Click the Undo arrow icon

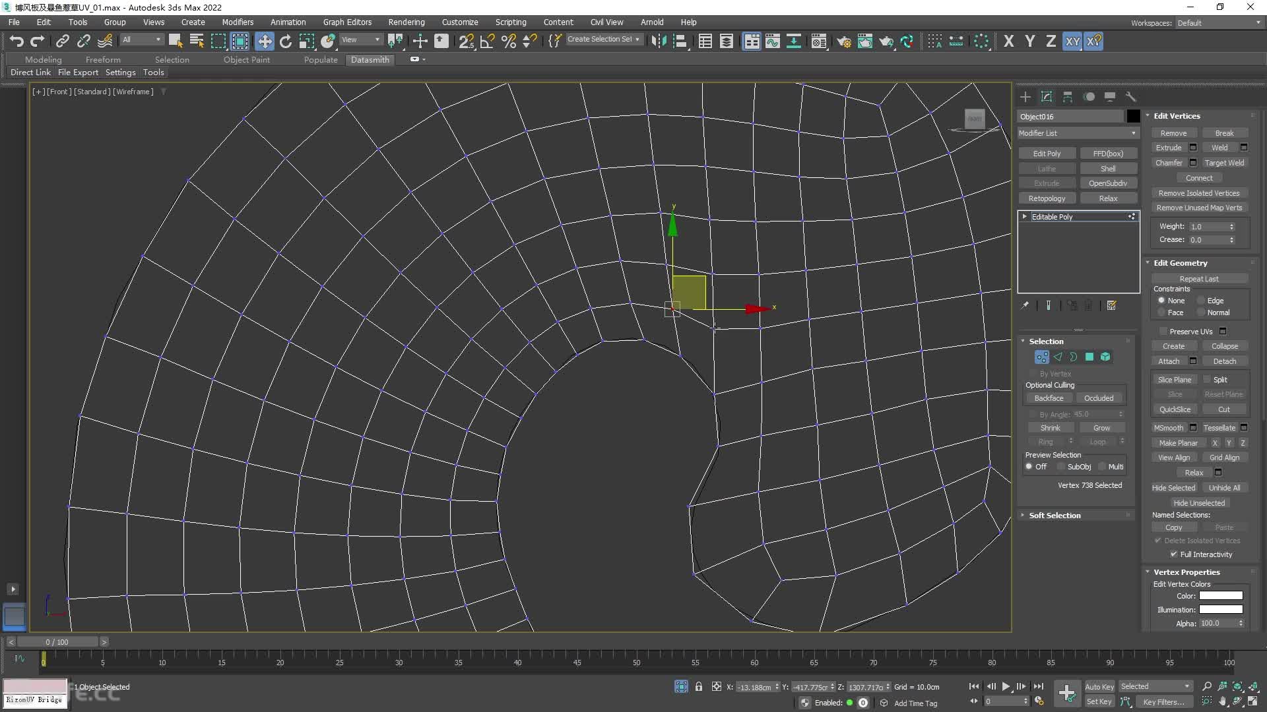point(16,41)
